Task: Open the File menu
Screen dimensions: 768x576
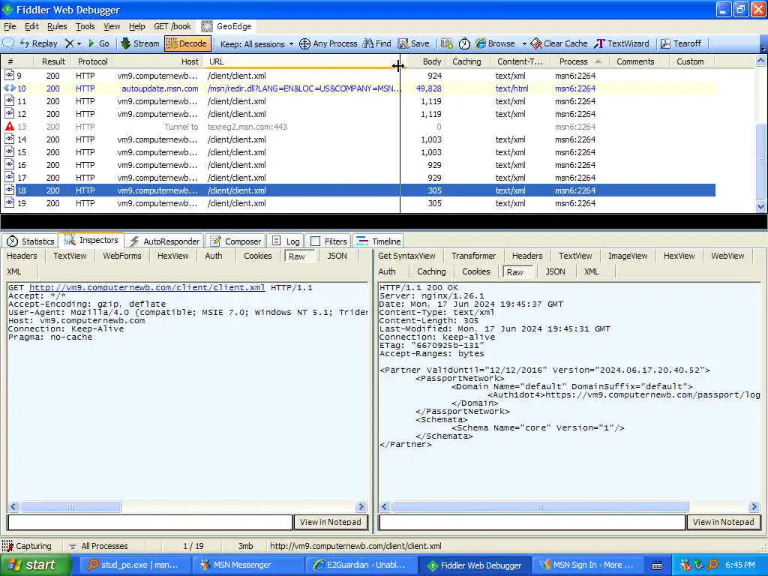Action: click(x=10, y=26)
